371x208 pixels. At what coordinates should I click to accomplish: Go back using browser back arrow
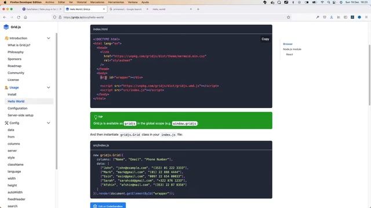(x=5, y=17)
